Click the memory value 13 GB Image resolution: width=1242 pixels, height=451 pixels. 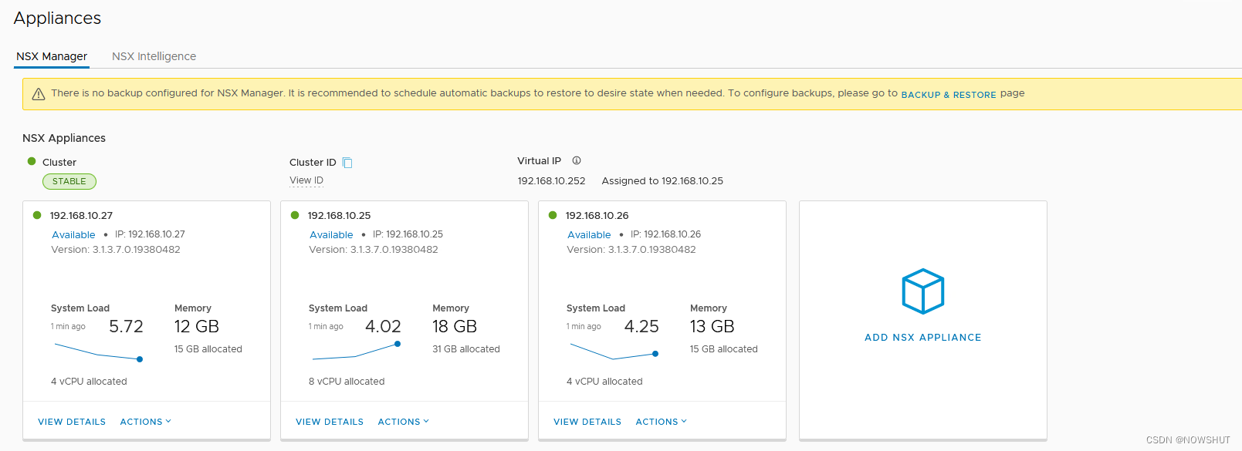[x=712, y=327]
